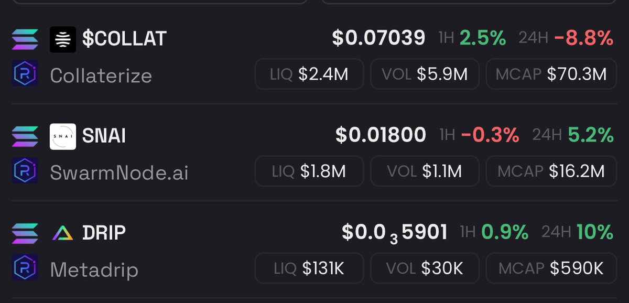
Task: Select the VOL $30K badge
Action: click(x=425, y=268)
